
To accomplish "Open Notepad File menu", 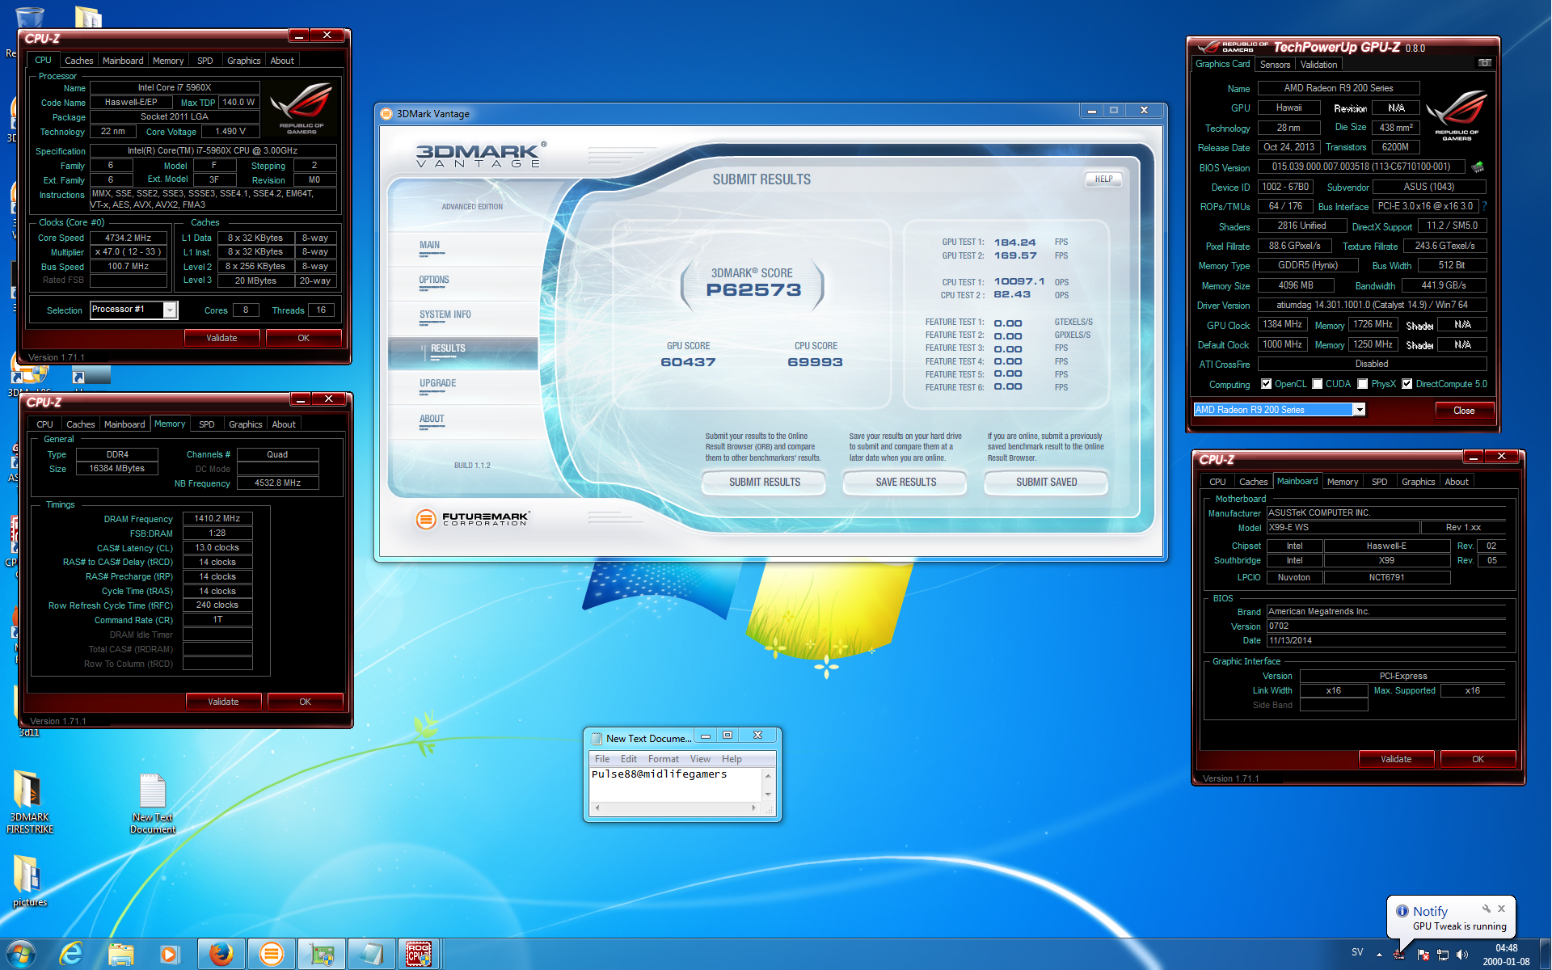I will point(602,759).
